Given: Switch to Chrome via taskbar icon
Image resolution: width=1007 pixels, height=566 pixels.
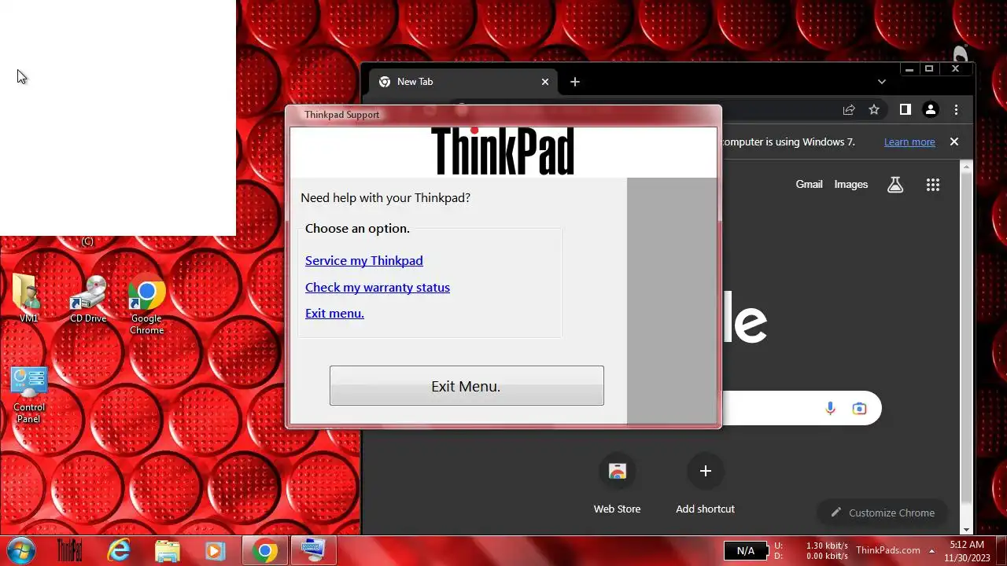Looking at the screenshot, I should coord(265,551).
